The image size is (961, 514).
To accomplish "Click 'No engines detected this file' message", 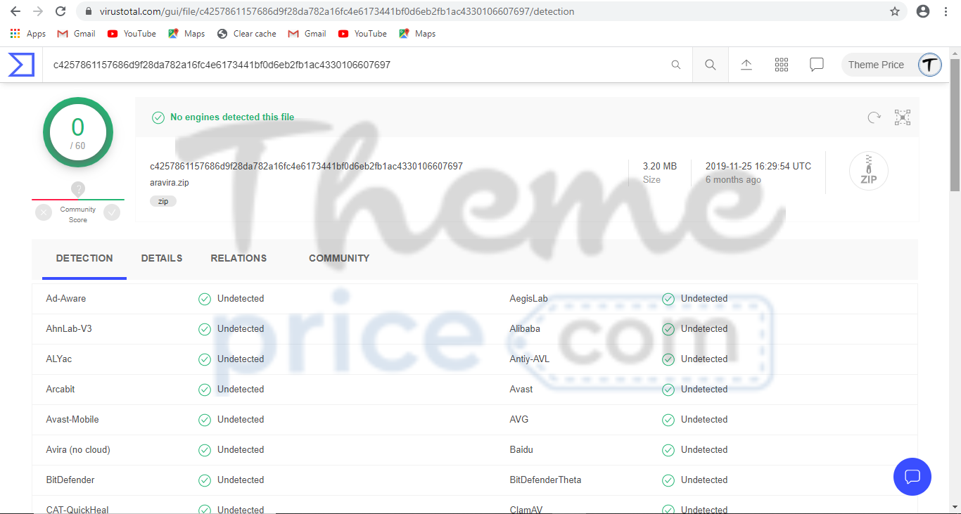I will pyautogui.click(x=232, y=117).
